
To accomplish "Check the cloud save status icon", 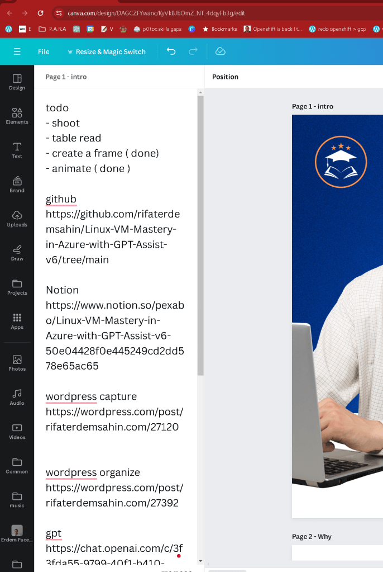I will 220,51.
